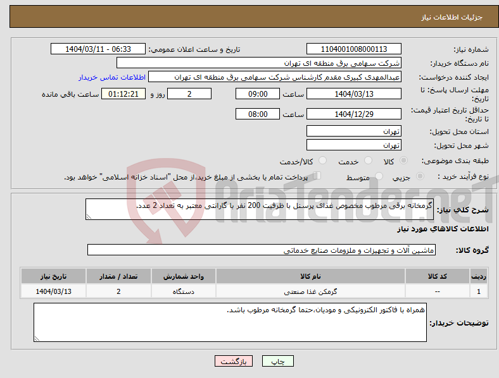Click the تعداد / مقدار column header
This screenshot has height=378, width=499.
pos(118,276)
